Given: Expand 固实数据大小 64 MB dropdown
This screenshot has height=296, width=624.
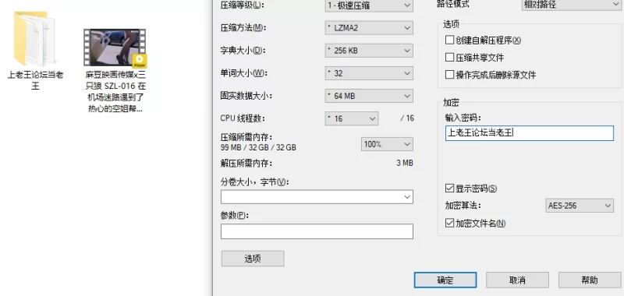Looking at the screenshot, I should [x=369, y=96].
